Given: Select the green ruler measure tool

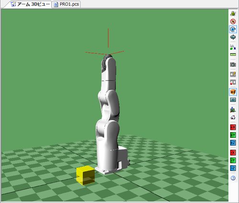Looking at the screenshot, I should 233,55.
